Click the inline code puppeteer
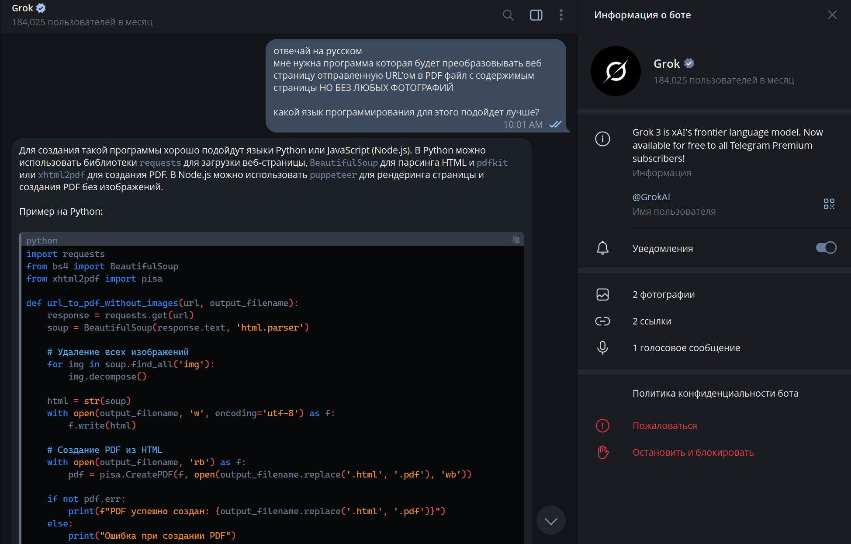Viewport: 851px width, 544px height. [x=333, y=175]
